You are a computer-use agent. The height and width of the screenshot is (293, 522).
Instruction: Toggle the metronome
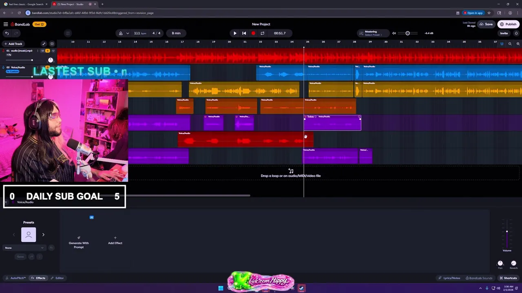point(120,33)
